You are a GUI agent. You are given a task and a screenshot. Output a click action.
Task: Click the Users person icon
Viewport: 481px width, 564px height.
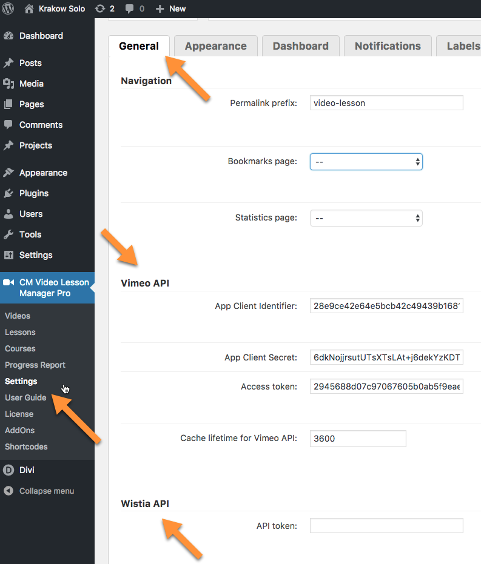point(8,214)
